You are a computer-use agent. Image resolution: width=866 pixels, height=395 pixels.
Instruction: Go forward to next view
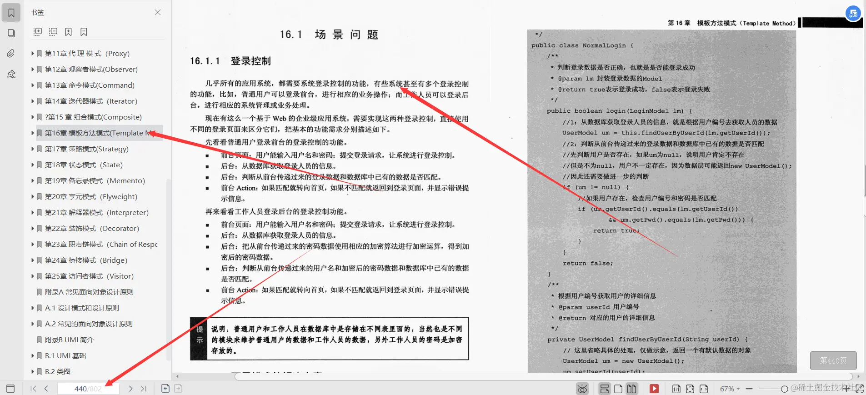[x=178, y=388]
